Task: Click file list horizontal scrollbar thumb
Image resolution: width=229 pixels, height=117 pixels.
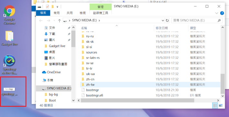Action: point(137,100)
